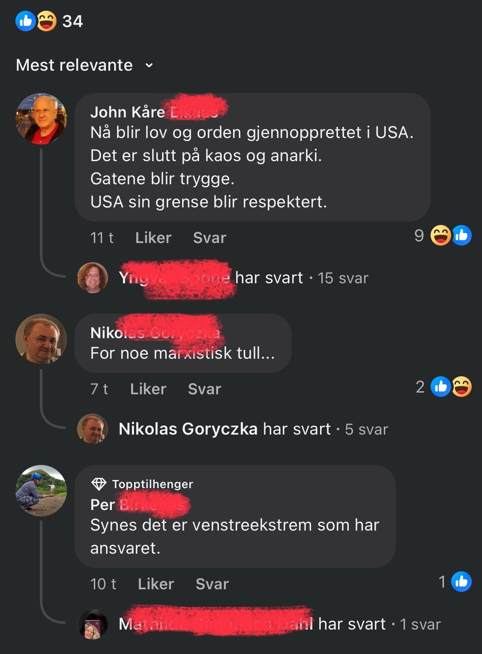Open Per's profile picture with blue helmet
This screenshot has width=482, height=654.
tap(41, 491)
